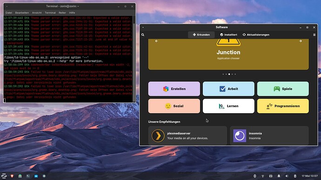The image size is (321, 180).
Task: Open the Software hamburger menu
Action: (314, 35)
